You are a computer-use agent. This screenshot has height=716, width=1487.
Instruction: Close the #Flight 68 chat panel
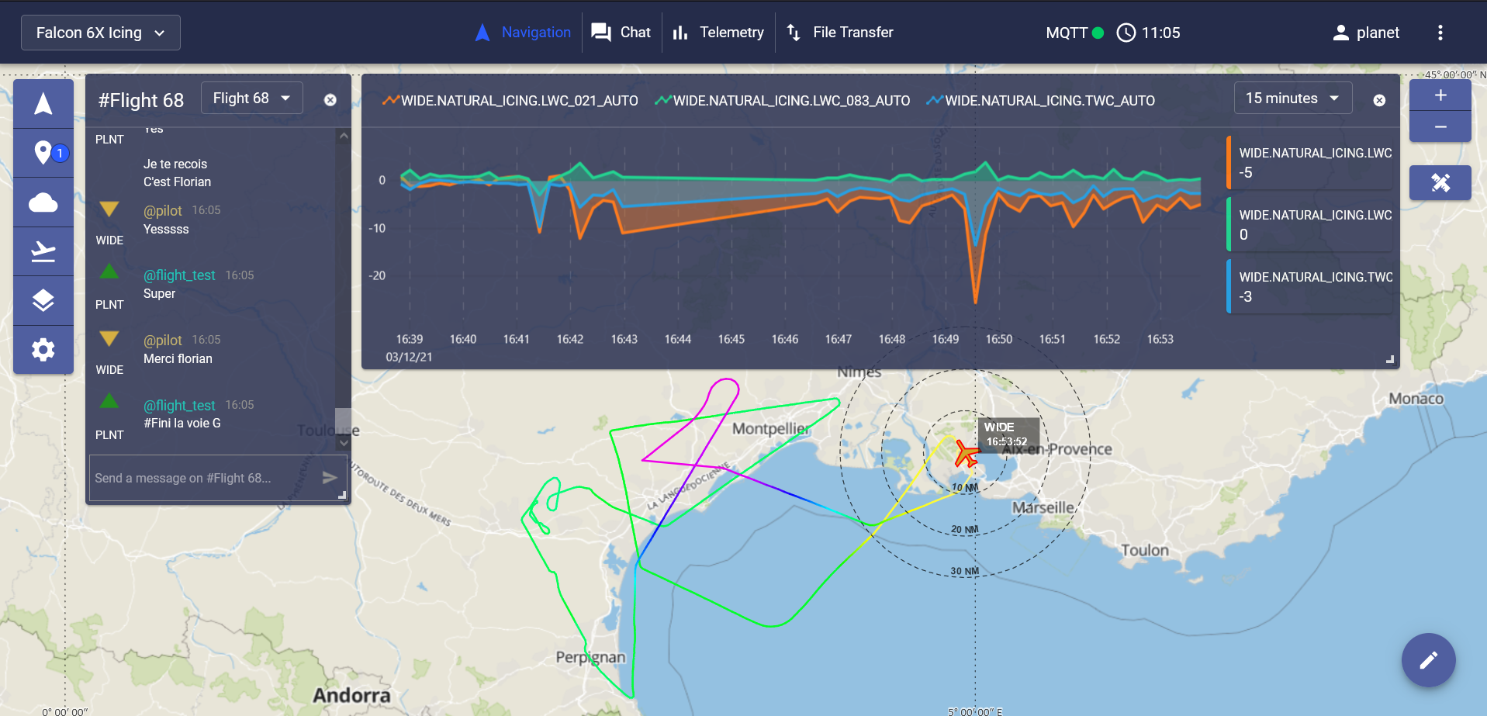tap(330, 100)
